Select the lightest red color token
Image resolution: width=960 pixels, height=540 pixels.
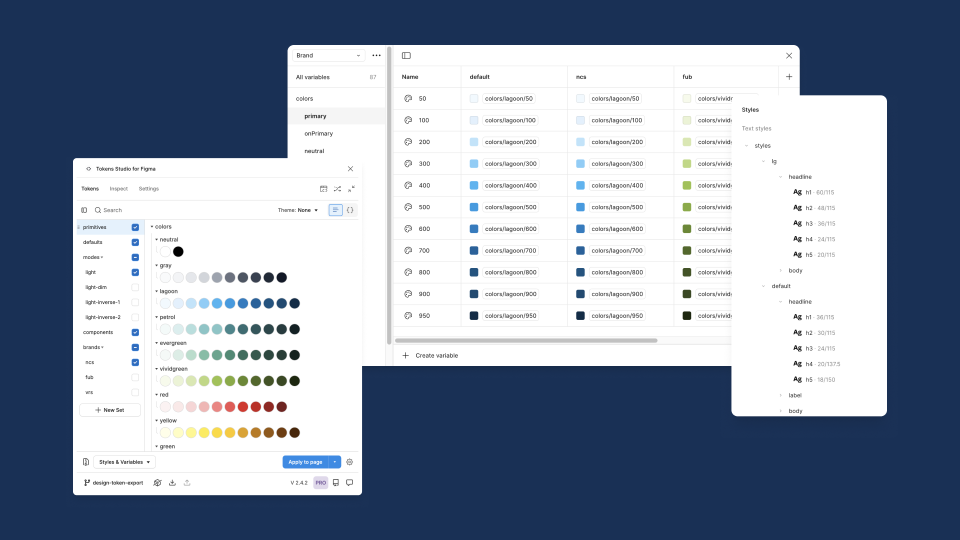(165, 407)
